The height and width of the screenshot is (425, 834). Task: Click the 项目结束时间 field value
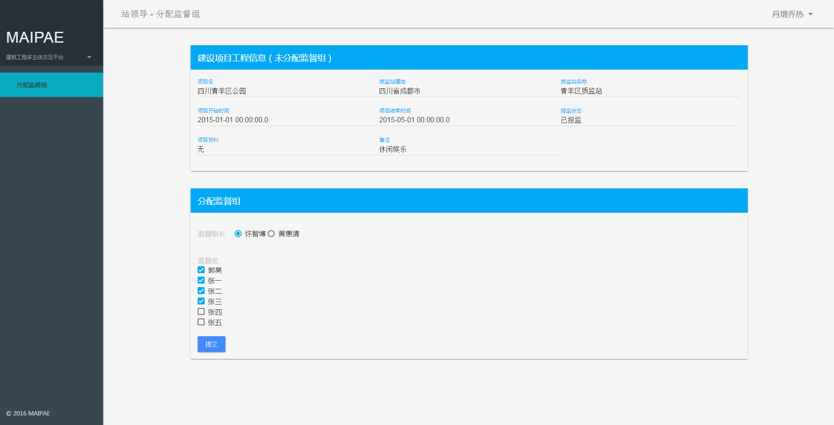pyautogui.click(x=468, y=120)
